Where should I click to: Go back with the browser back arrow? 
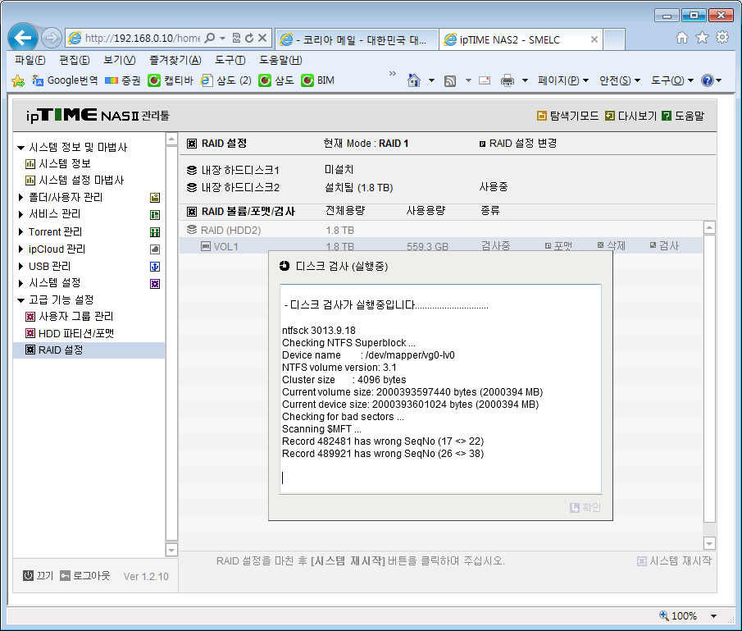click(23, 38)
